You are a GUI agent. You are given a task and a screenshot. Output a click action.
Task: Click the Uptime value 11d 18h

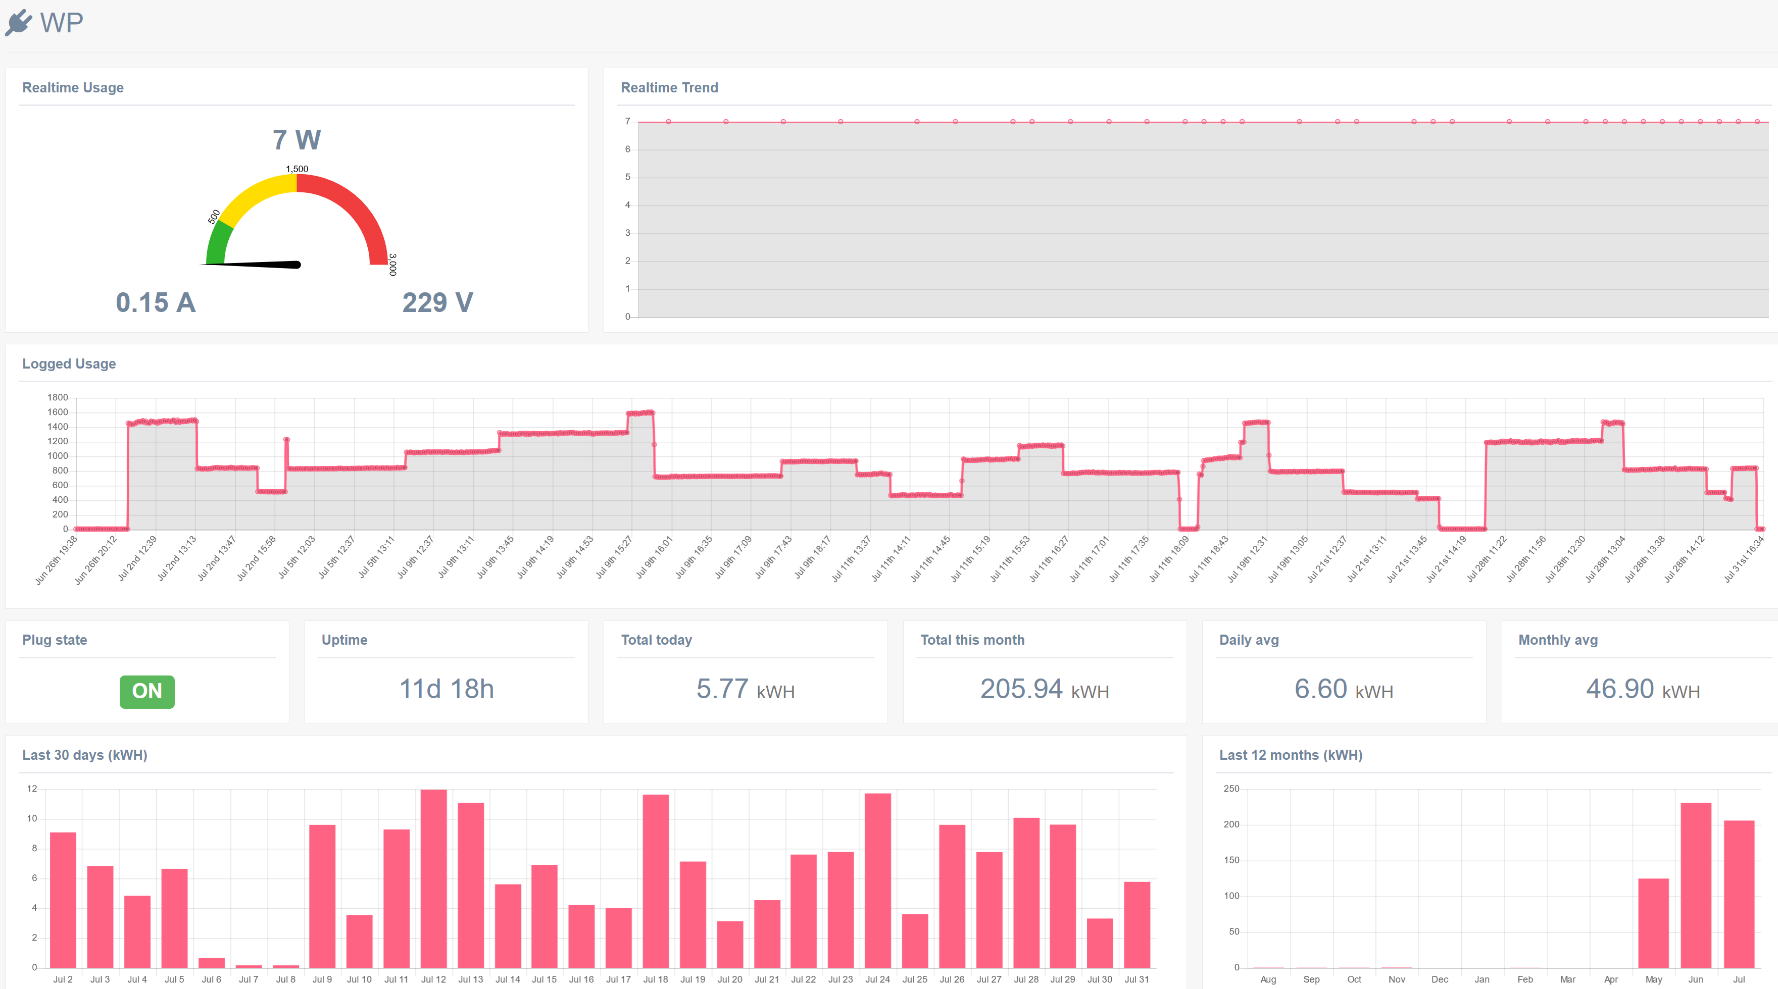click(447, 689)
